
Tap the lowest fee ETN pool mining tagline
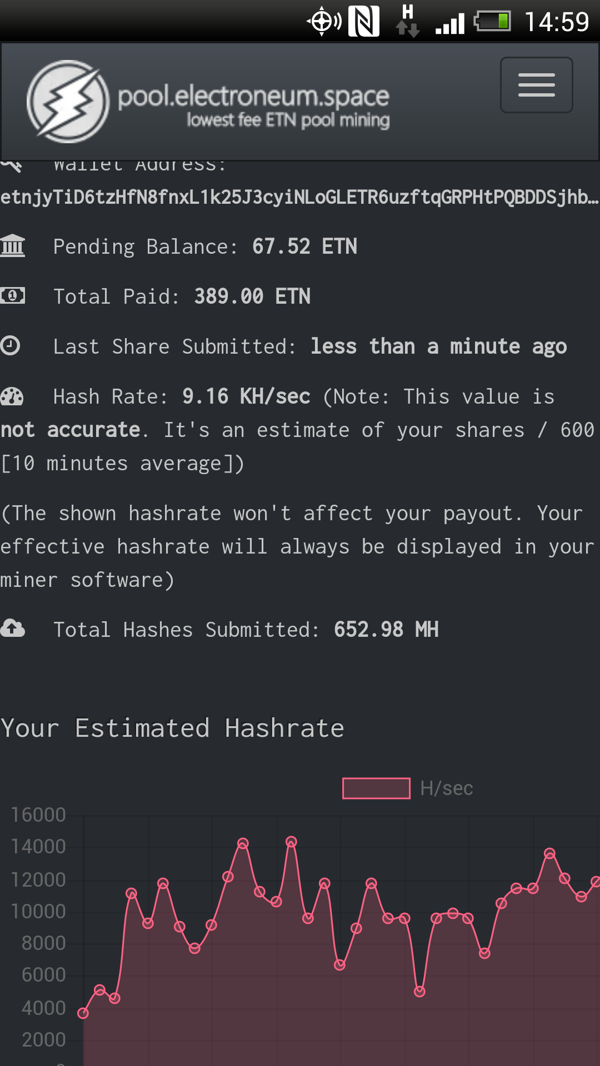[x=288, y=120]
